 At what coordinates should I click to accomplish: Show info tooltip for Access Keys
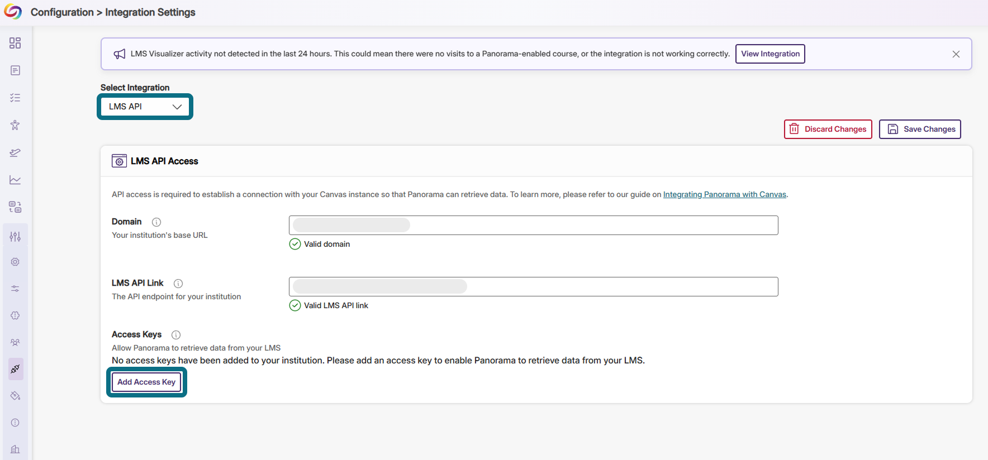176,335
